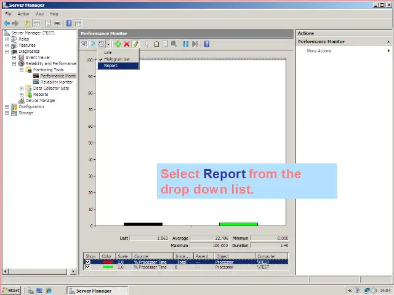Show hidden system tray icons chevron

click(350, 291)
